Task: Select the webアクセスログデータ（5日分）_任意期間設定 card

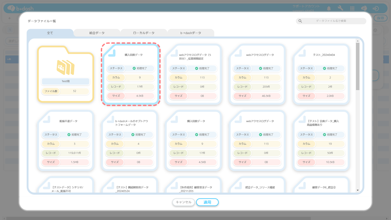Action: tap(194, 75)
